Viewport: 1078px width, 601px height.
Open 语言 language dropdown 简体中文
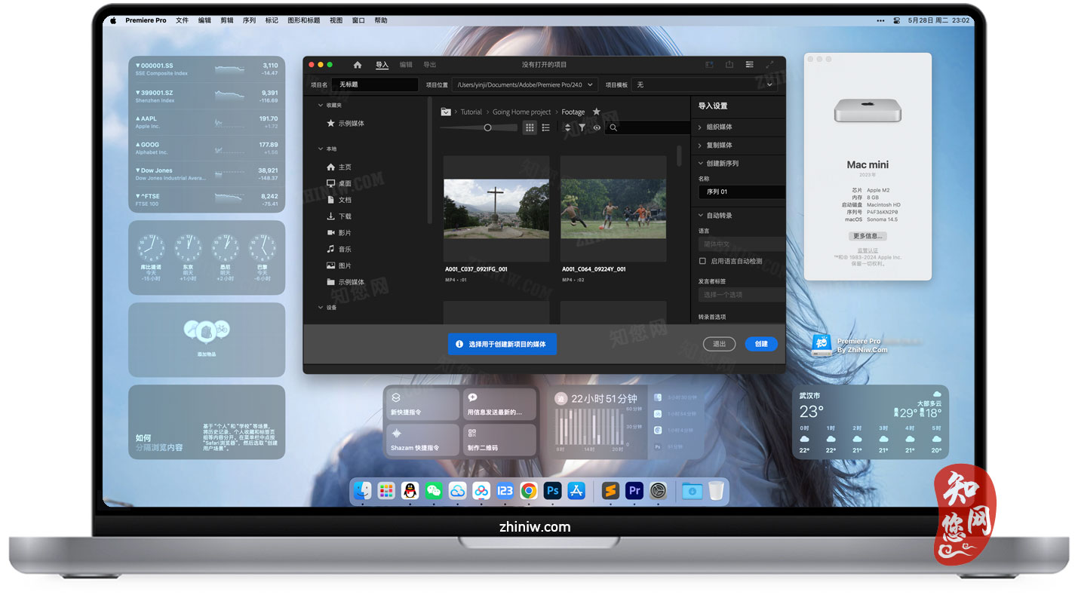point(742,244)
